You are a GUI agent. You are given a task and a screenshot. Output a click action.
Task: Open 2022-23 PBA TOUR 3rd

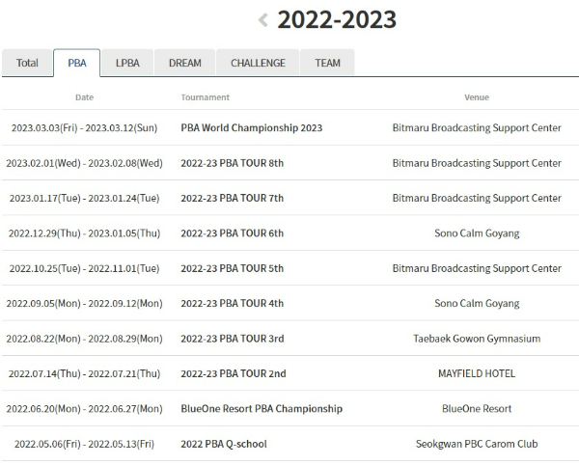click(x=233, y=339)
